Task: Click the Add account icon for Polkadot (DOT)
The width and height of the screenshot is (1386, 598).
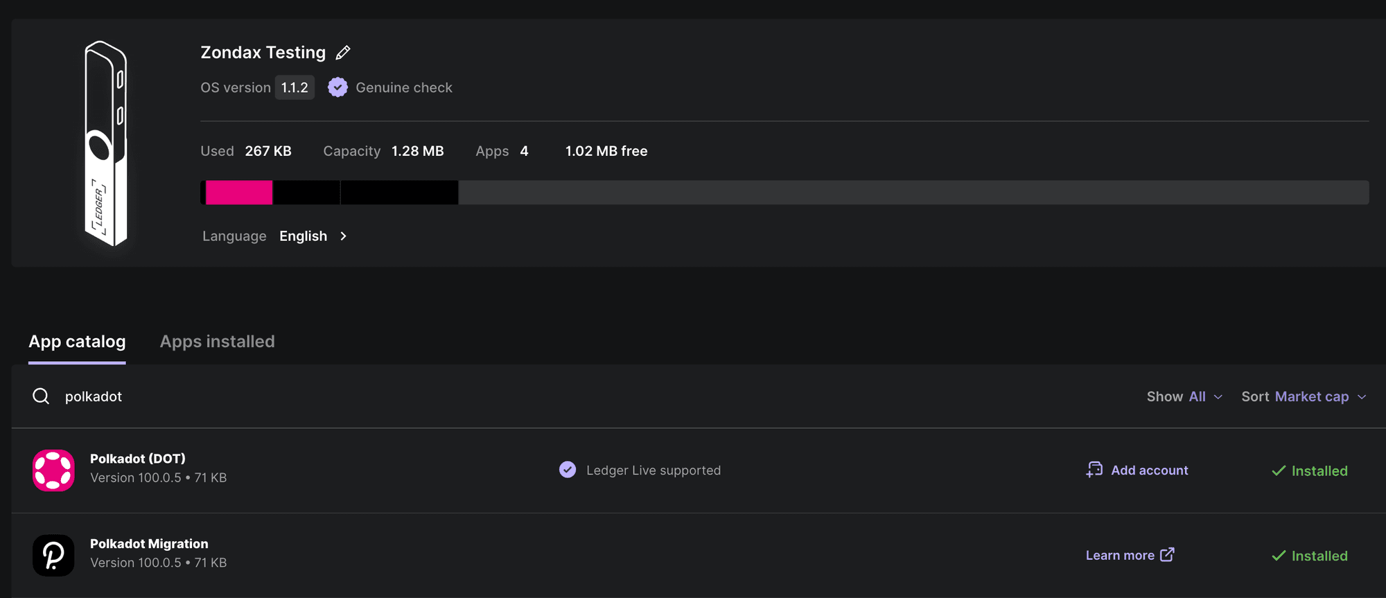Action: pos(1094,470)
